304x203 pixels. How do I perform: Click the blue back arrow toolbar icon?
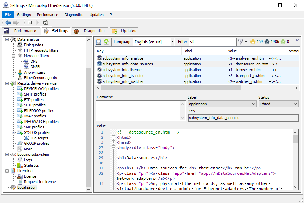click(x=8, y=23)
